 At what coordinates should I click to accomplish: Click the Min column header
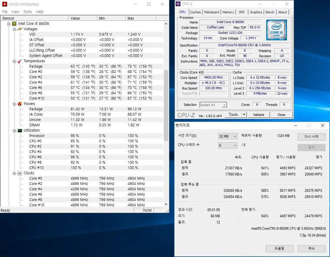pyautogui.click(x=111, y=18)
